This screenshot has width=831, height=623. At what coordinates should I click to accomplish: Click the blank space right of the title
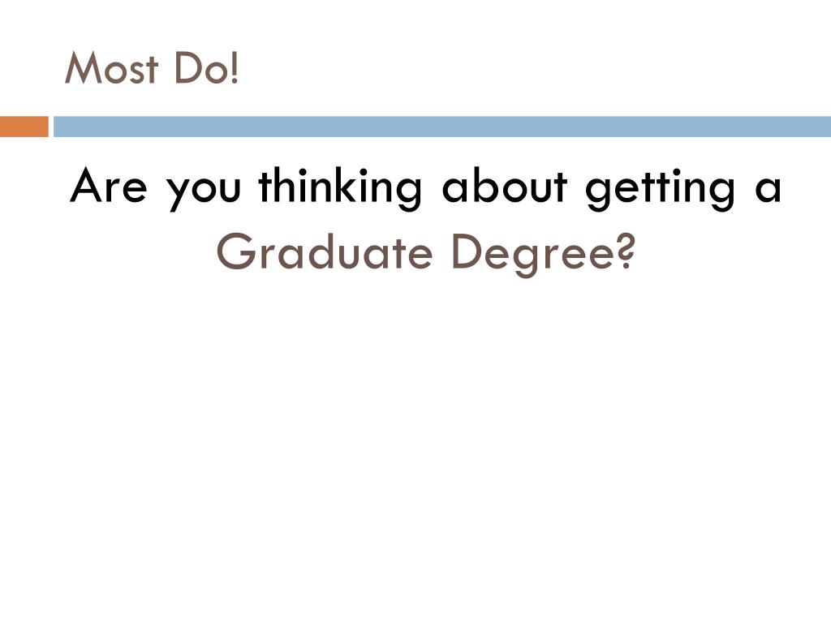tap(530, 68)
